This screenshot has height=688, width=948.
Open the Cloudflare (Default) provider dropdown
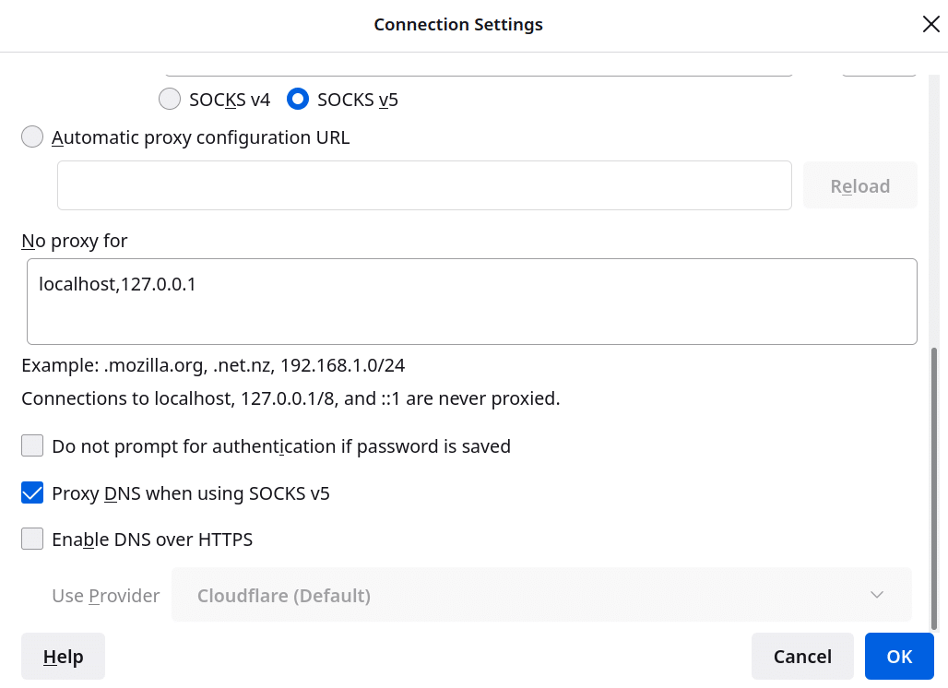tap(540, 596)
